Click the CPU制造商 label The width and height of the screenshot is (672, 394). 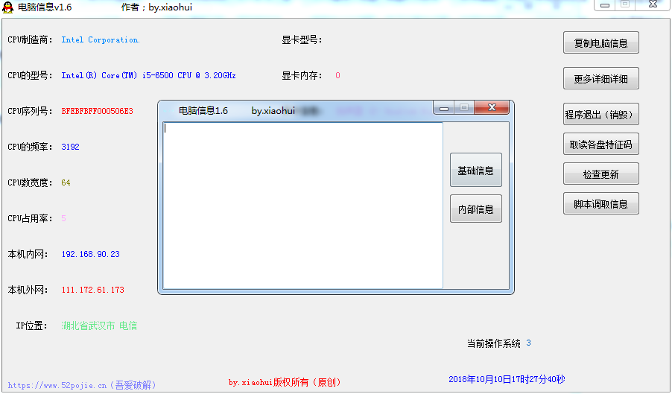(30, 39)
